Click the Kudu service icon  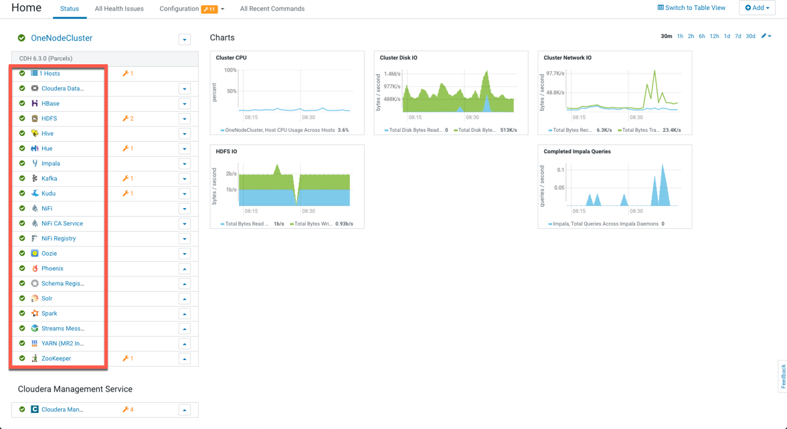[x=35, y=193]
